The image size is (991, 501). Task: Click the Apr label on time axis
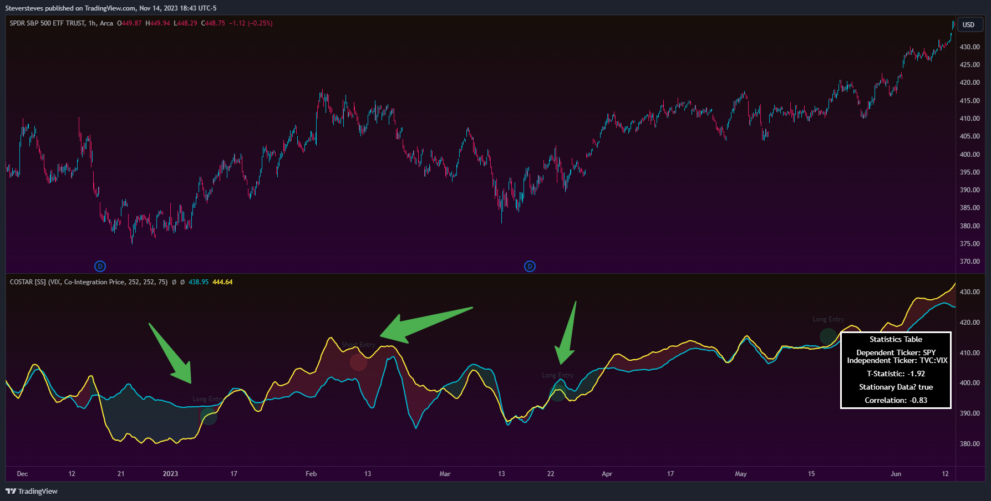(x=607, y=474)
